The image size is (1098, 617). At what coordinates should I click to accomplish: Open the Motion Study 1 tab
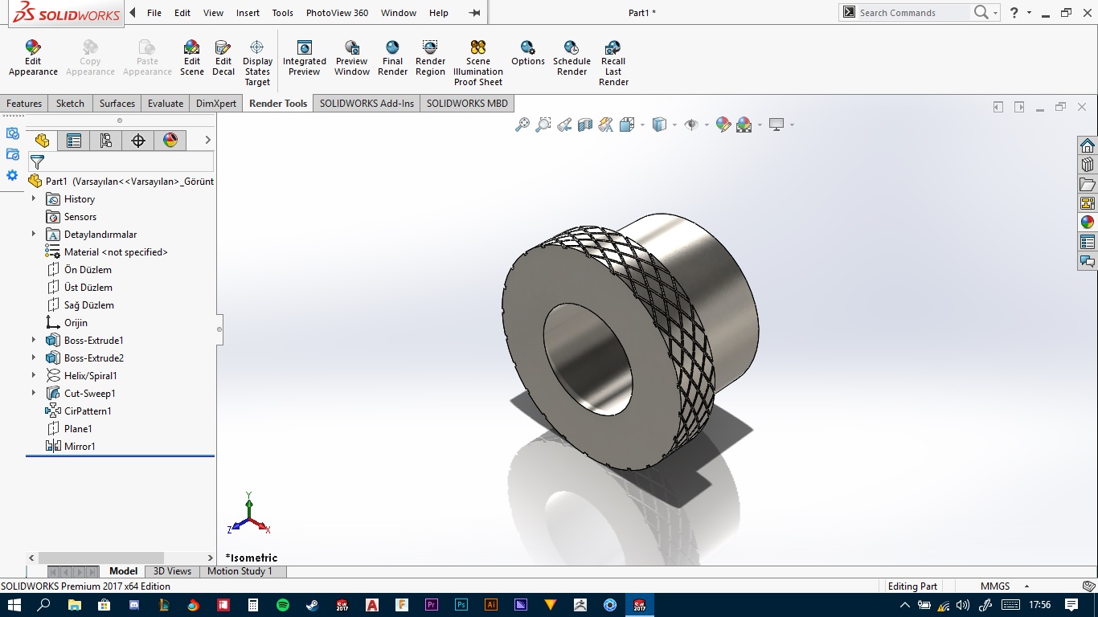tap(240, 571)
